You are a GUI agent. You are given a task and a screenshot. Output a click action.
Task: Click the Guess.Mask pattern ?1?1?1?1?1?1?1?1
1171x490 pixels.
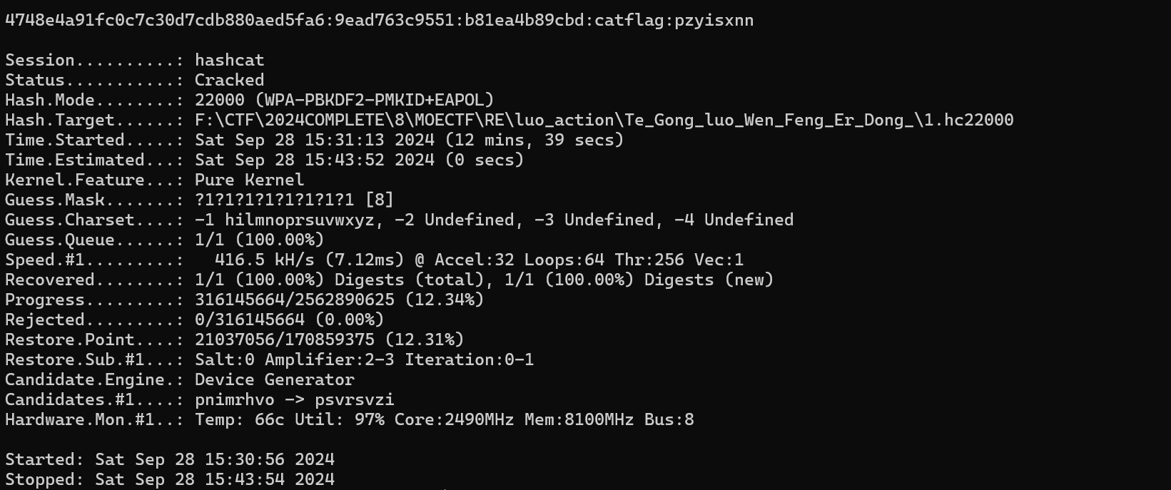(x=274, y=200)
